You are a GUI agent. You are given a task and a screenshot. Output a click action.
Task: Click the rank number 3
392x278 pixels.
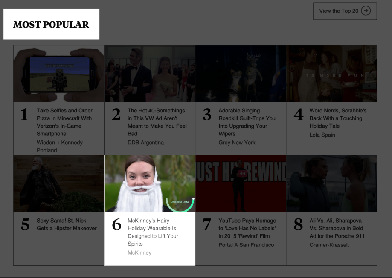207,115
